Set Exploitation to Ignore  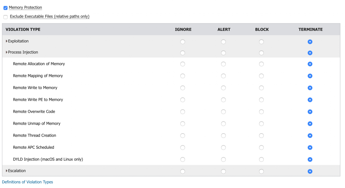(183, 42)
